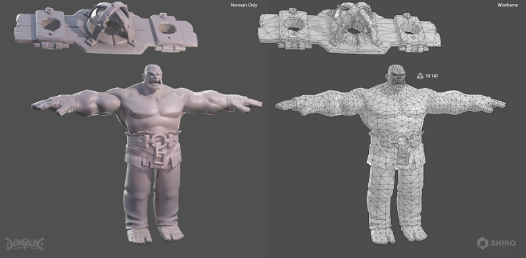This screenshot has width=526, height=258.
Task: Click the Shiro Games hexagon logo
Action: click(x=483, y=244)
